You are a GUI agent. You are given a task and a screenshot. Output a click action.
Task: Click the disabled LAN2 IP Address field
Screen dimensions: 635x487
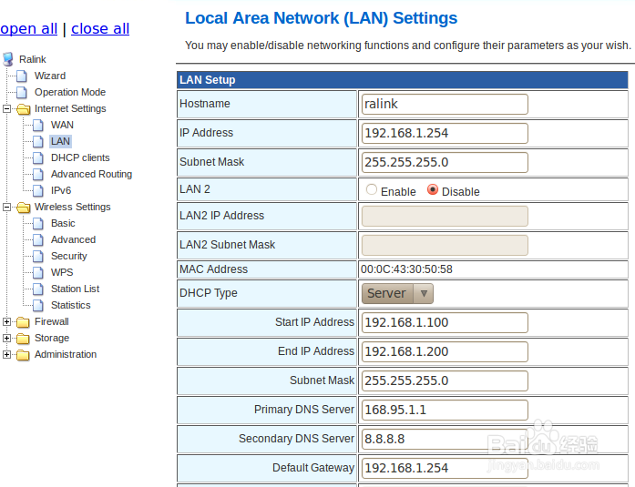click(445, 217)
